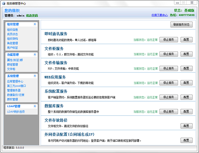Go to 应用管理中心 in 系统管理
This screenshot has height=153, width=199.
(15, 81)
